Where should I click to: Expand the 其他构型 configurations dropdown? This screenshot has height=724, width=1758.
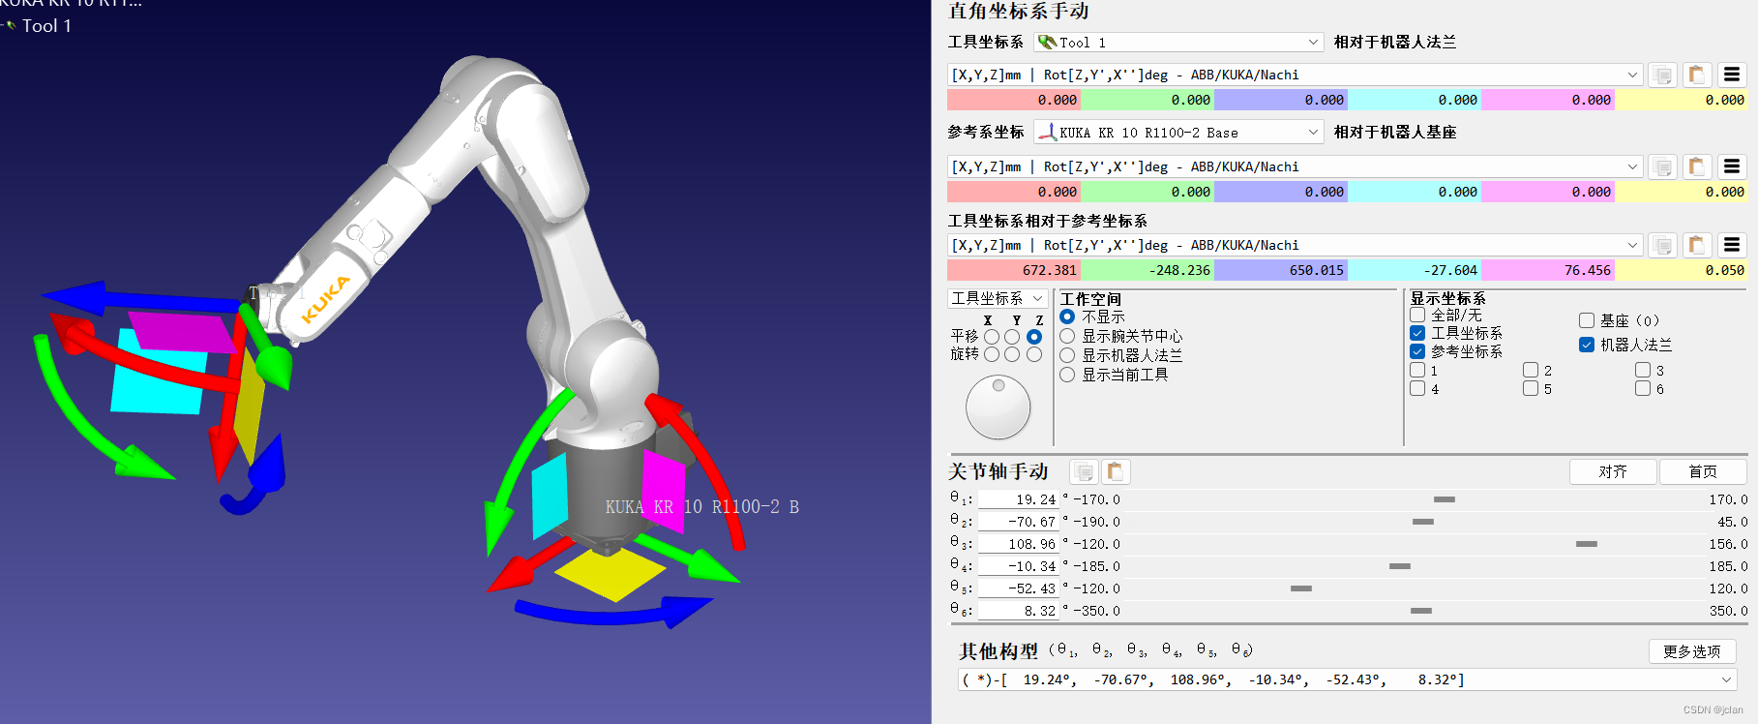[x=1347, y=679]
